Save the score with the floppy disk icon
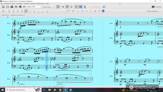Viewport: 163px width, 92px height. (x=12, y=7)
